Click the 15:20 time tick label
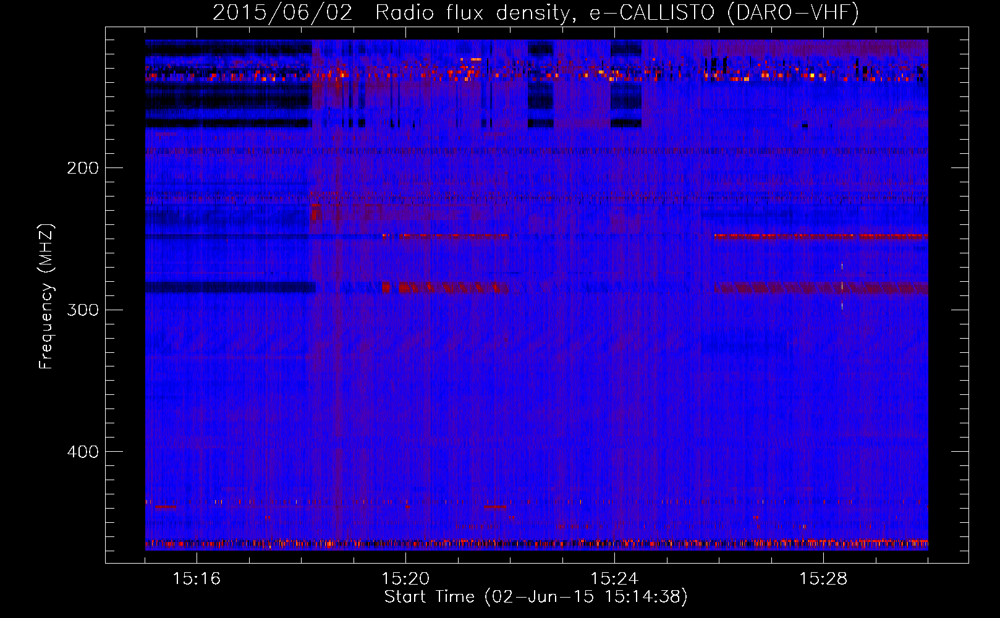Screen dimensions: 1000x618 click(x=405, y=579)
